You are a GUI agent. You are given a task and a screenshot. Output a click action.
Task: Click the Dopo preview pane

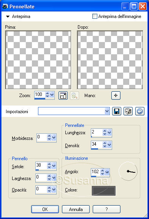(x=110, y=60)
